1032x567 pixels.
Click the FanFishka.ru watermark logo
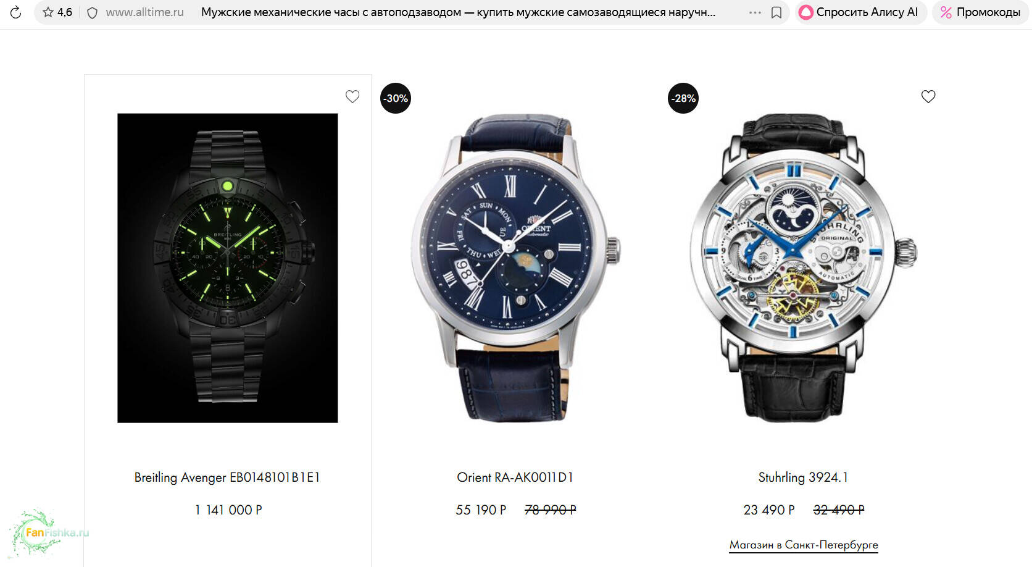point(48,533)
